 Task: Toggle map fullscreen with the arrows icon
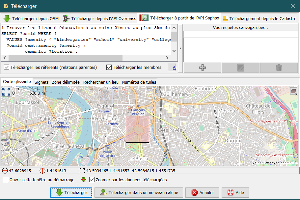[x=6, y=92]
